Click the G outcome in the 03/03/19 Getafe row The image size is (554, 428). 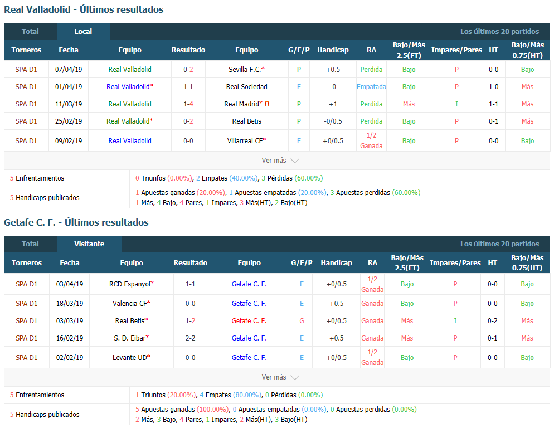tap(302, 321)
